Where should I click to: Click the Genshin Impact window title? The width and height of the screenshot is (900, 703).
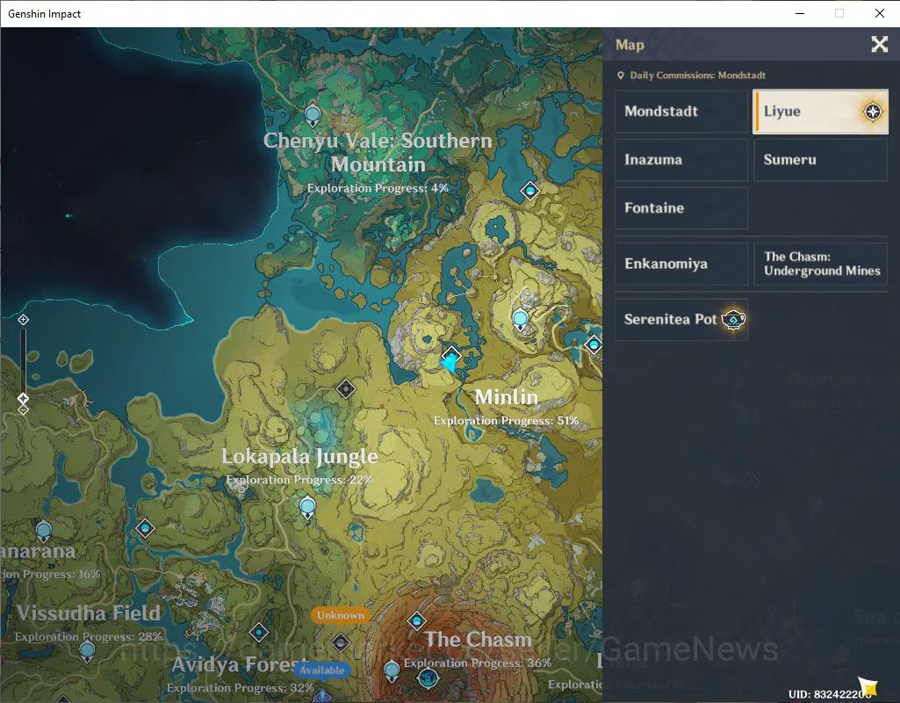(x=44, y=14)
